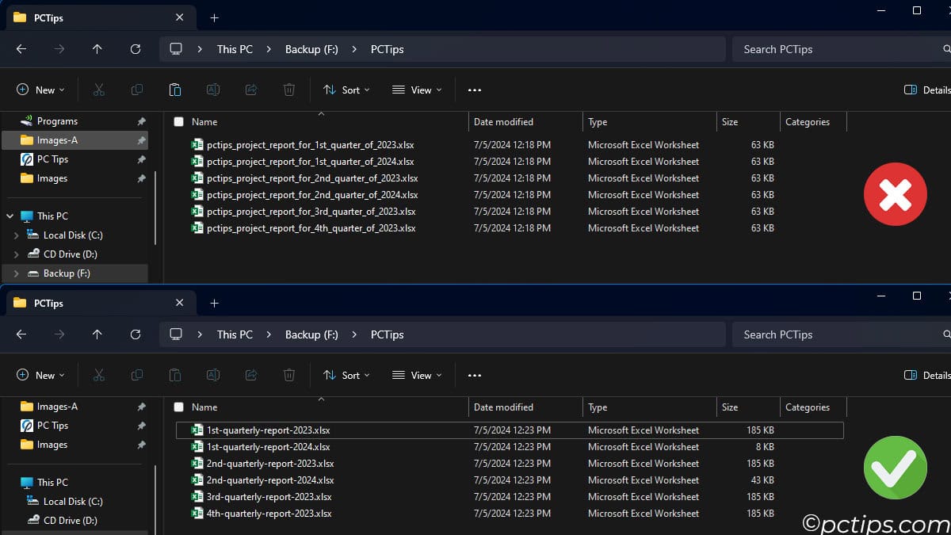The width and height of the screenshot is (951, 535).
Task: Open the View options dropdown
Action: [x=416, y=90]
